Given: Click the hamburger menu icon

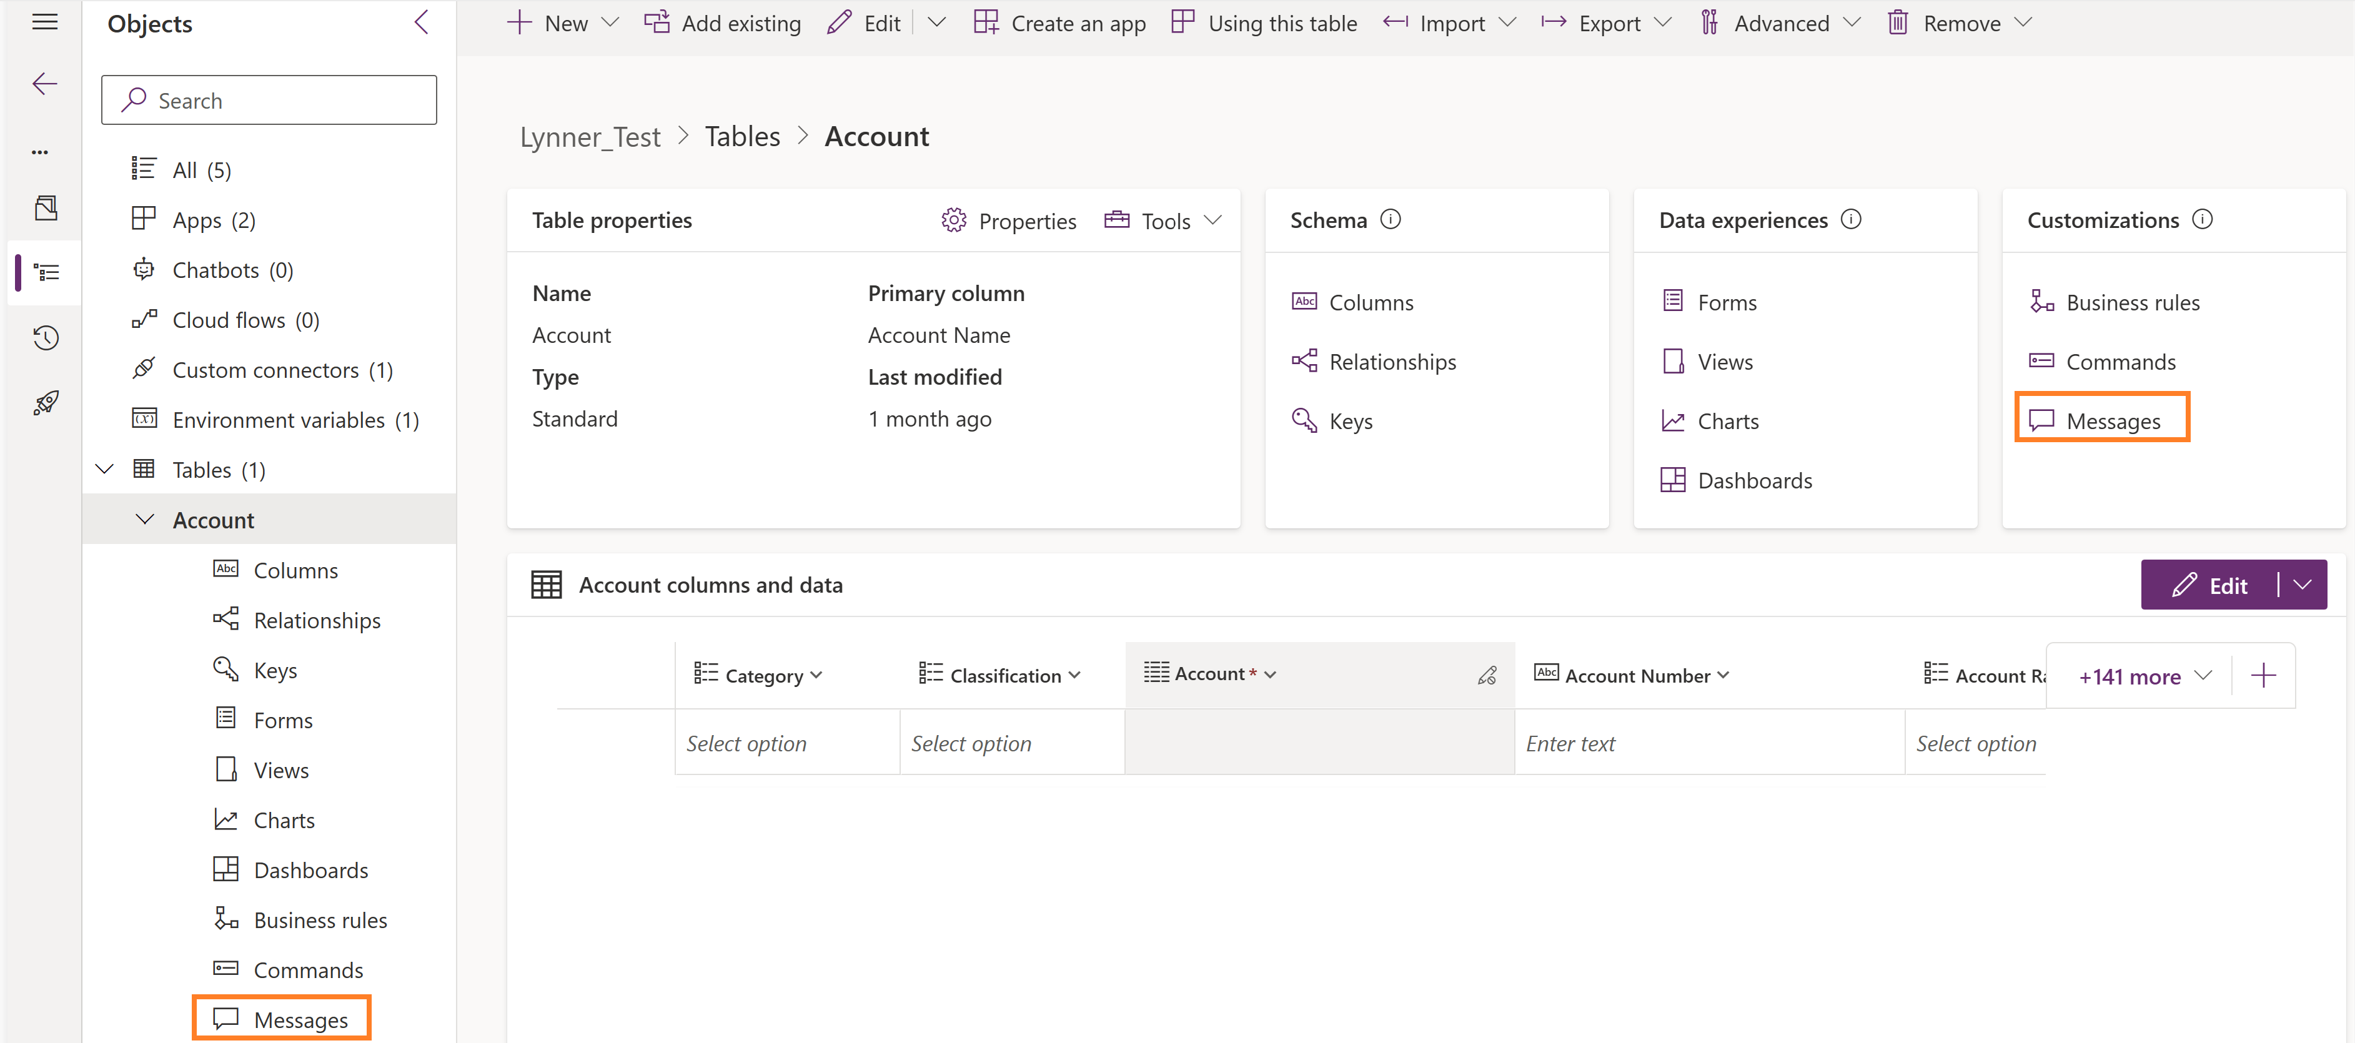Looking at the screenshot, I should [x=44, y=22].
